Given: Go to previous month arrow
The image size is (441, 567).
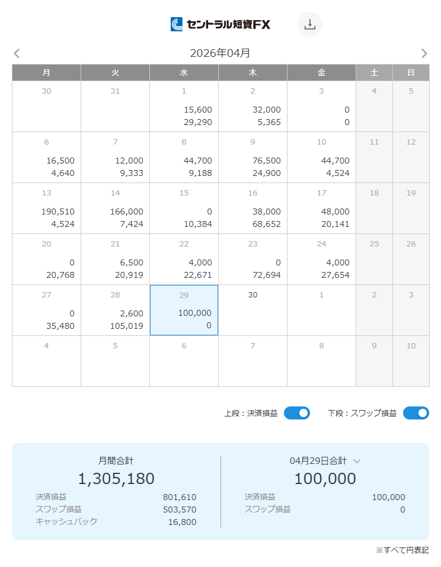Looking at the screenshot, I should tap(17, 53).
